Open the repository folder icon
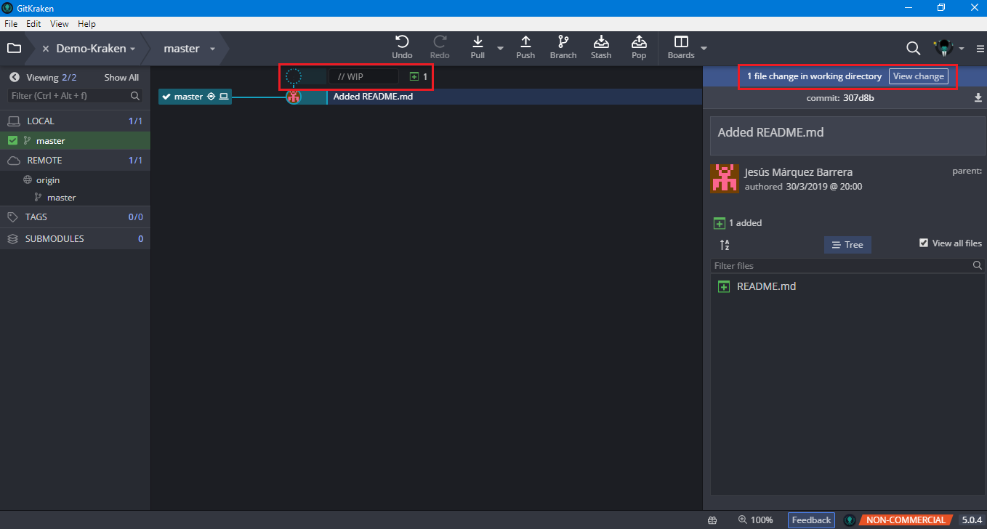 [x=14, y=49]
